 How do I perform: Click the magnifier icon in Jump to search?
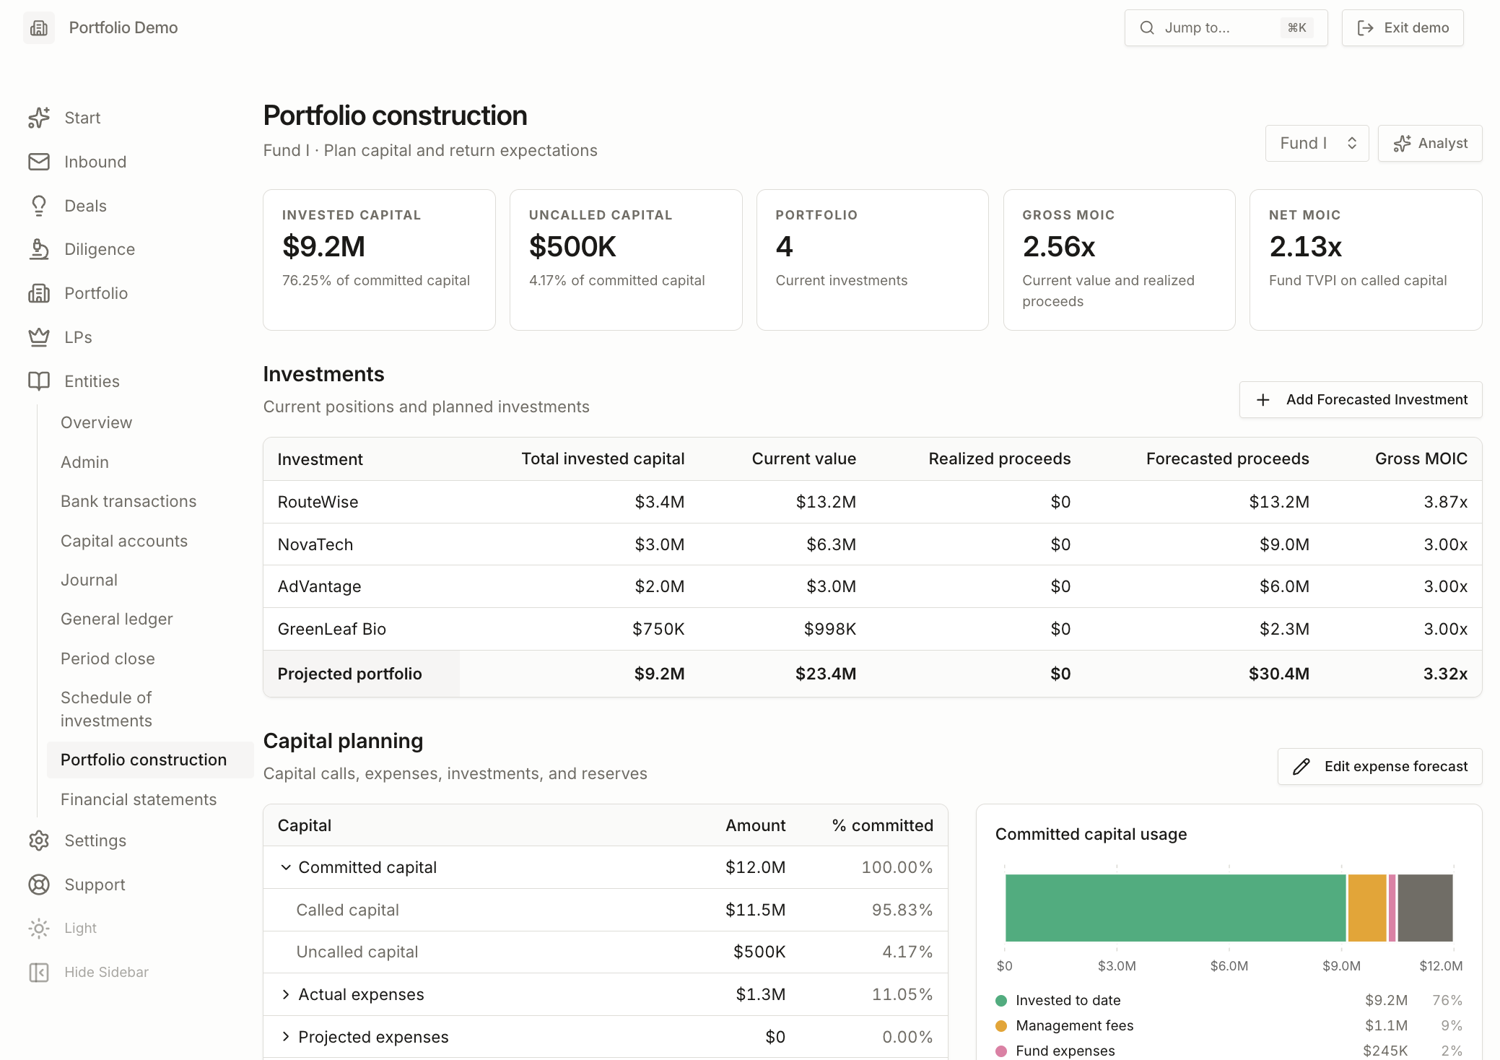tap(1147, 27)
